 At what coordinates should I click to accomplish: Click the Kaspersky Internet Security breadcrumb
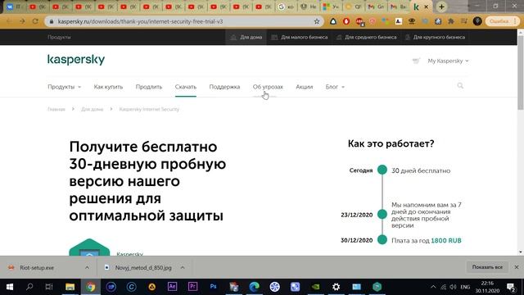(149, 109)
